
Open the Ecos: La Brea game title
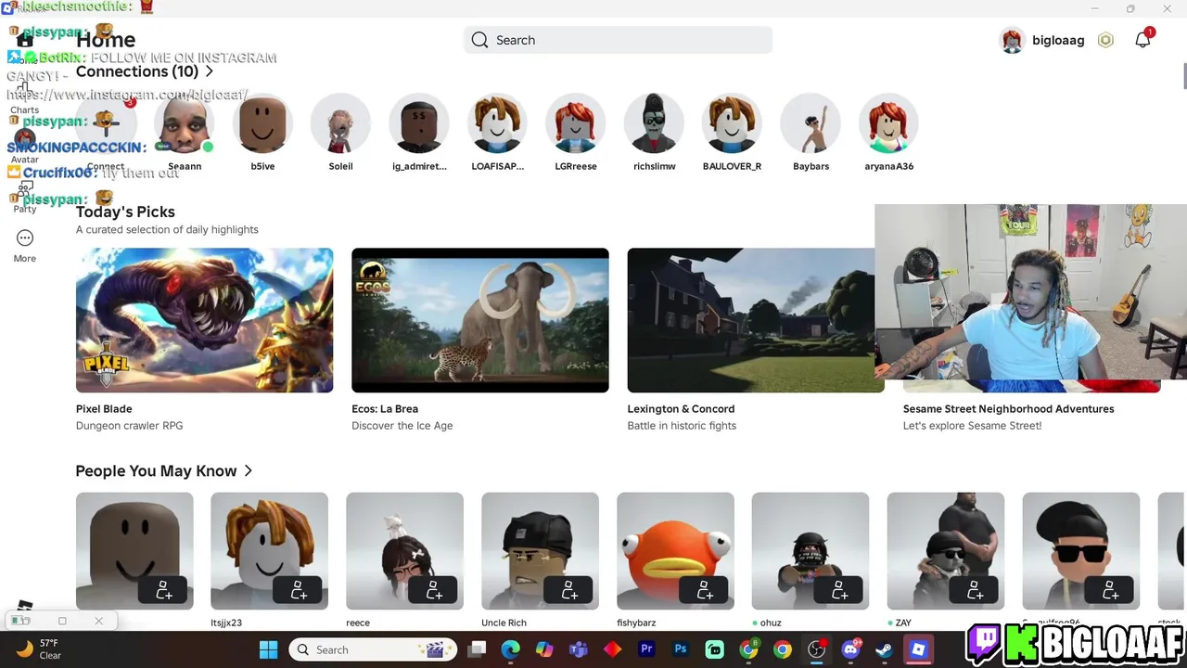(x=385, y=408)
